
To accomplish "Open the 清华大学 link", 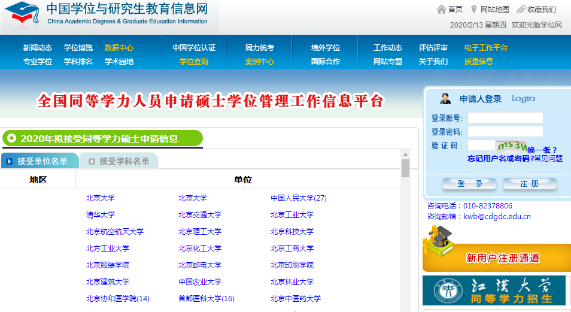I will tap(101, 214).
